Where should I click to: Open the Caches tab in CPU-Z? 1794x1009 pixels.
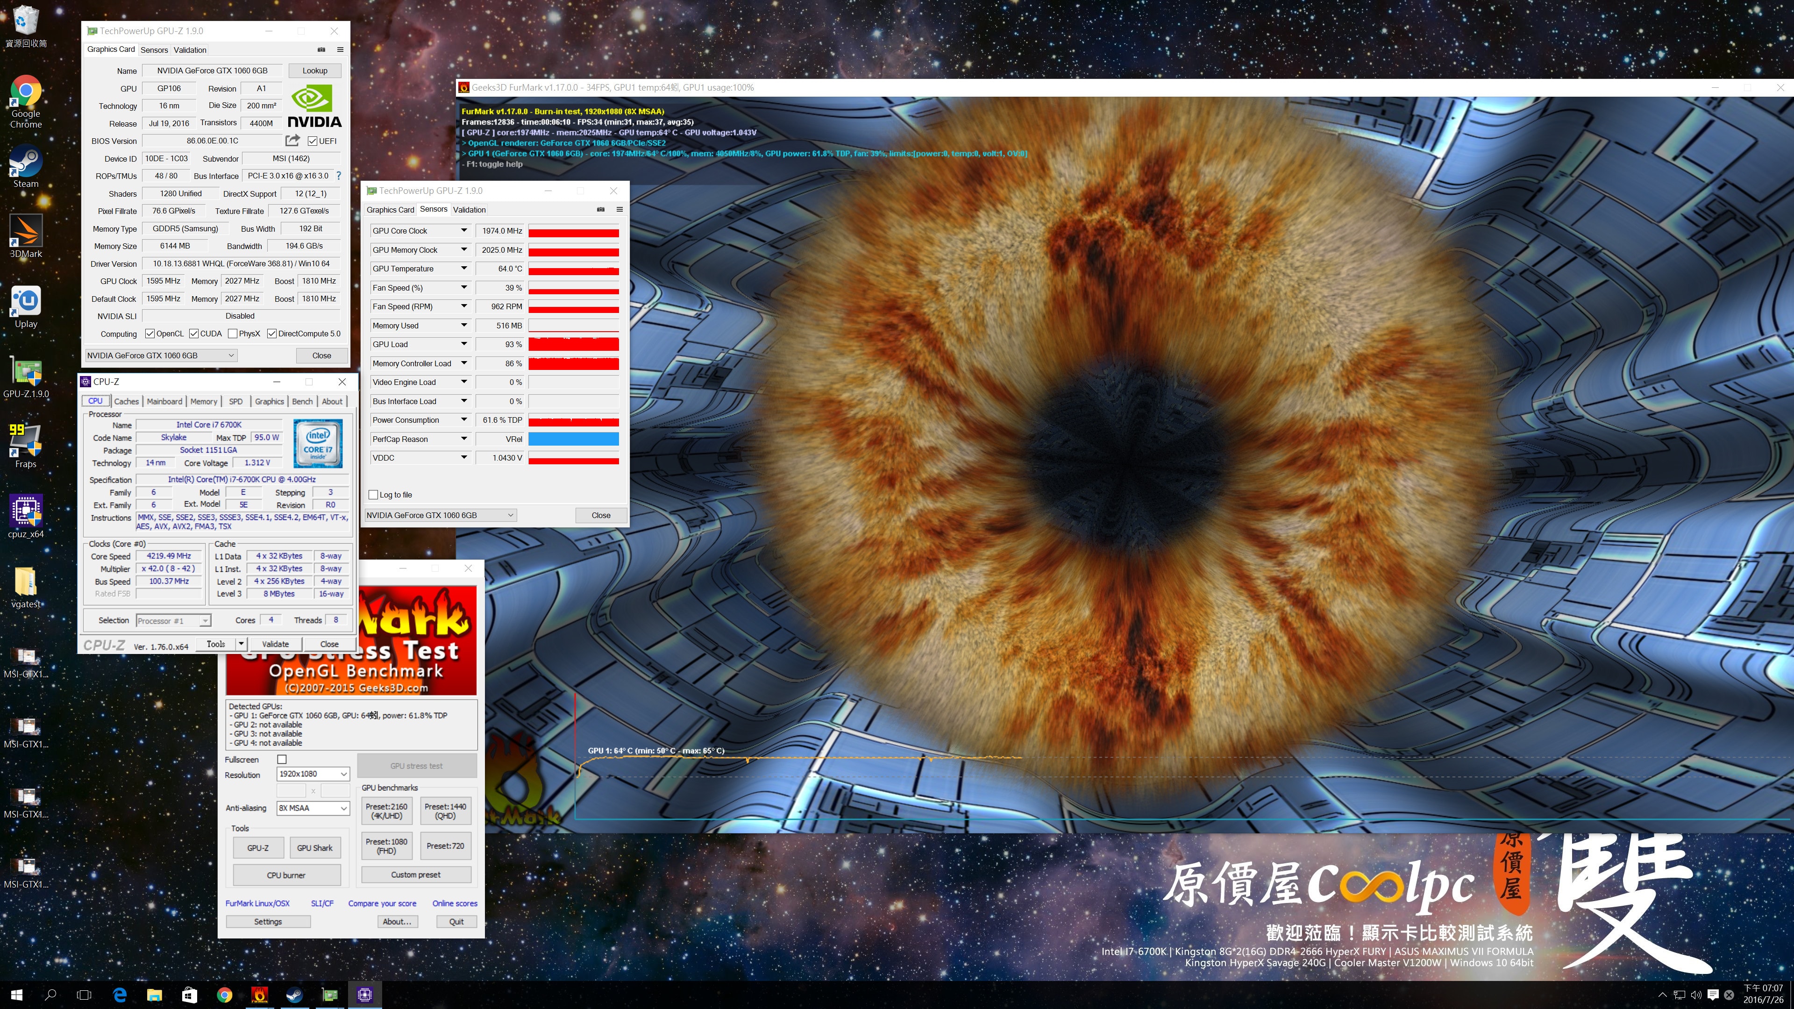(x=126, y=401)
